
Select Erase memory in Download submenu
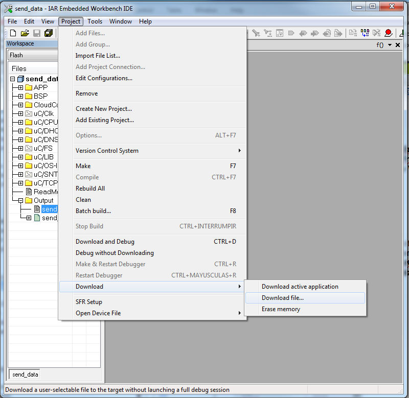[281, 309]
